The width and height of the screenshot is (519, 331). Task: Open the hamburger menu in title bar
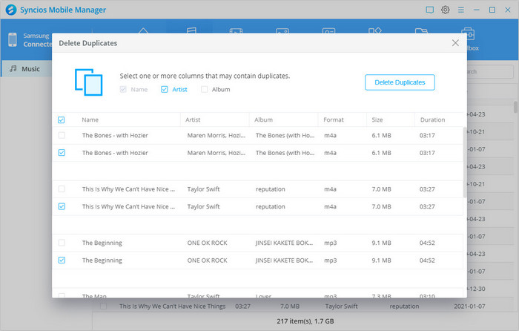pyautogui.click(x=460, y=10)
